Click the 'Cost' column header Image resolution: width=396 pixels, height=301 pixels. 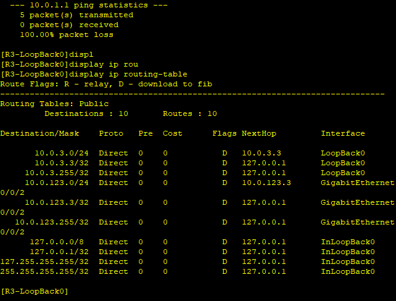pos(173,133)
